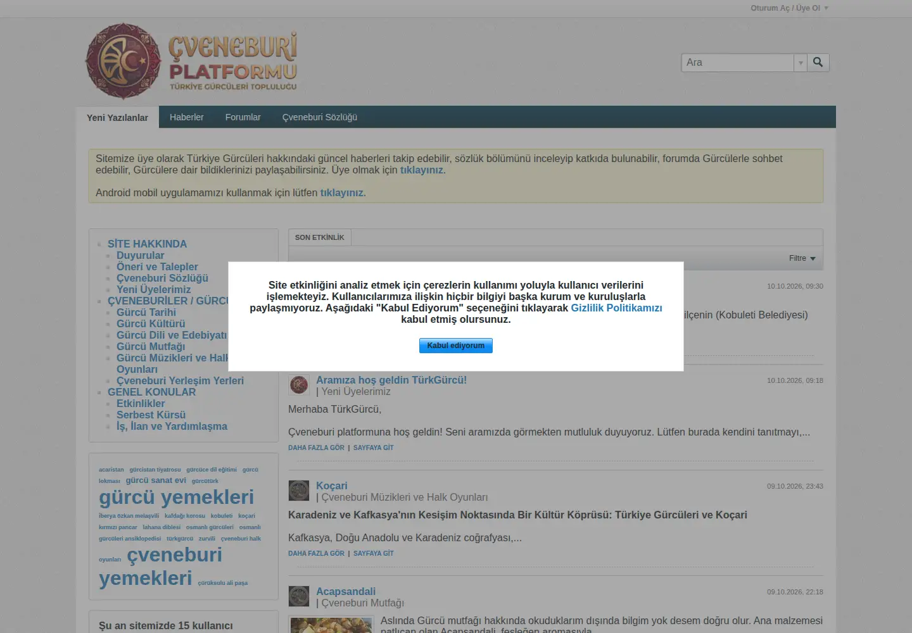The image size is (912, 633).
Task: Open the 'Aramıza hoş geldin TürkGürcü!' post
Action: click(x=391, y=380)
